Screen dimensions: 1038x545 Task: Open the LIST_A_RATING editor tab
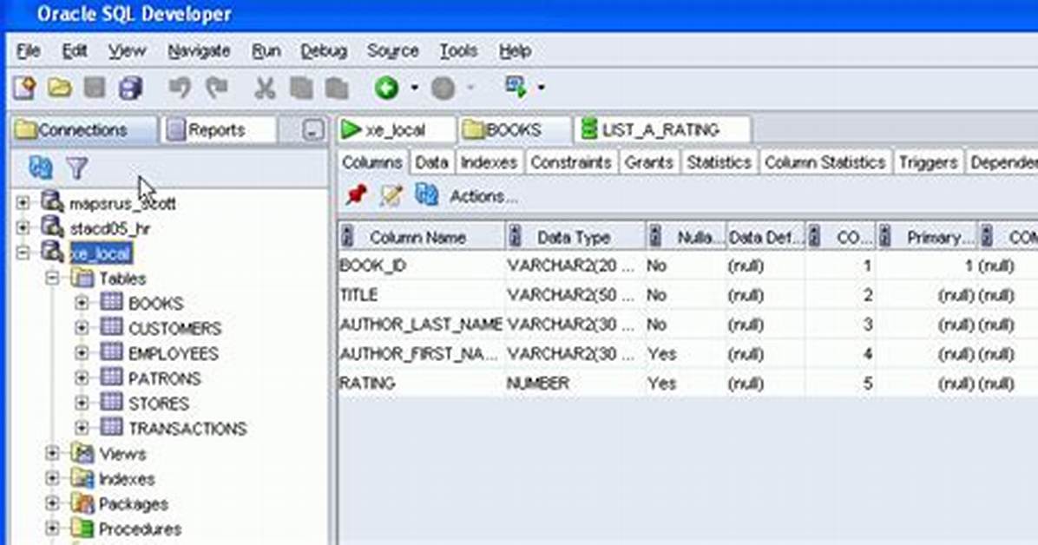pos(661,130)
